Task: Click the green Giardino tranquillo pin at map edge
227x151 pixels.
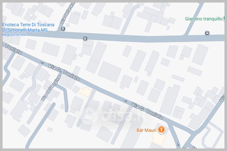Action: 224,18
